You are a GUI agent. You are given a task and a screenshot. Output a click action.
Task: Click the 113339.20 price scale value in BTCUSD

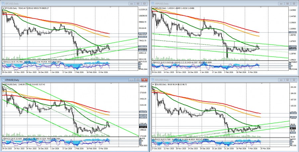click(x=143, y=10)
